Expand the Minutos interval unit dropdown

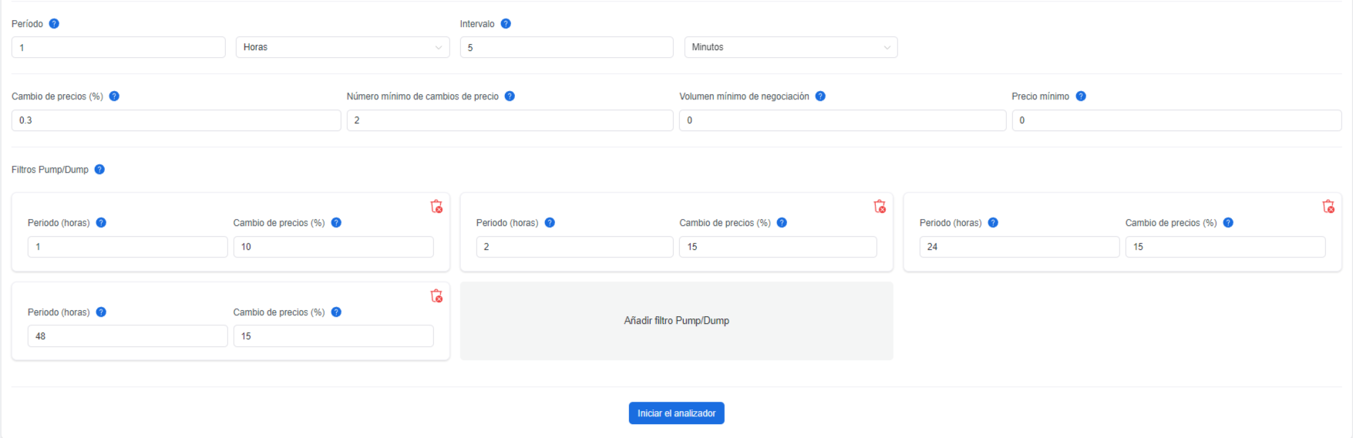(x=791, y=47)
